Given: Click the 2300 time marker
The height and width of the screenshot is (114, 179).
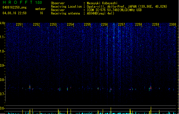Looking at the screenshot, I should pos(173,25).
